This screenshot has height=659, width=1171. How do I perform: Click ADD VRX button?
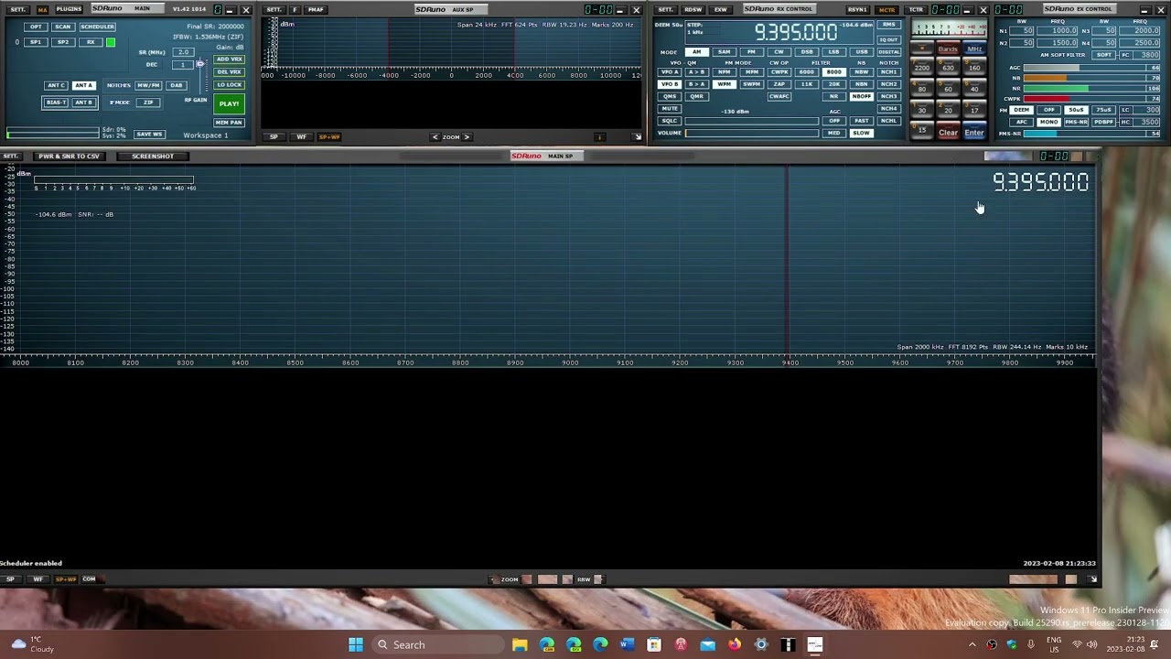[x=229, y=59]
